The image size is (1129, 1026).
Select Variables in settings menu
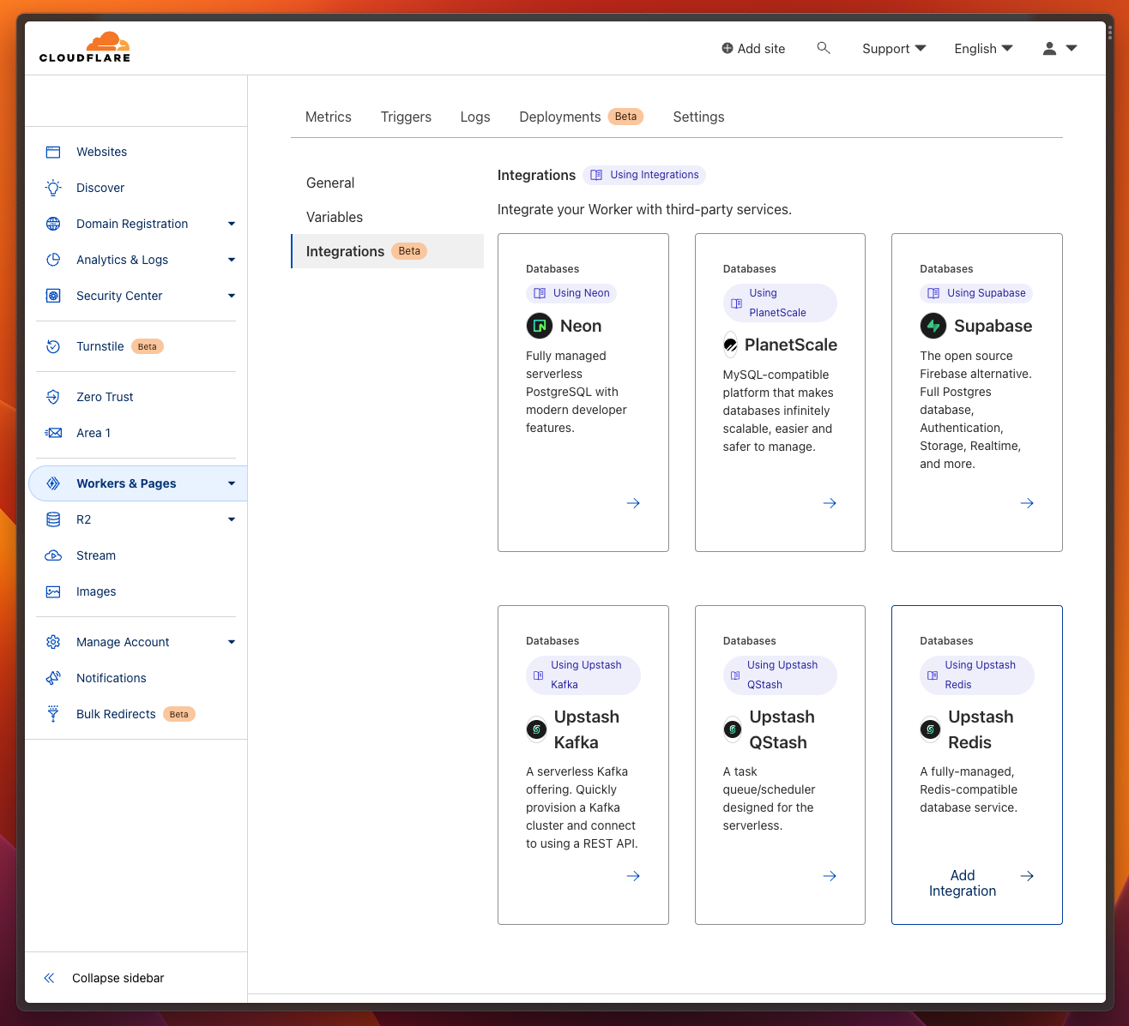click(335, 217)
